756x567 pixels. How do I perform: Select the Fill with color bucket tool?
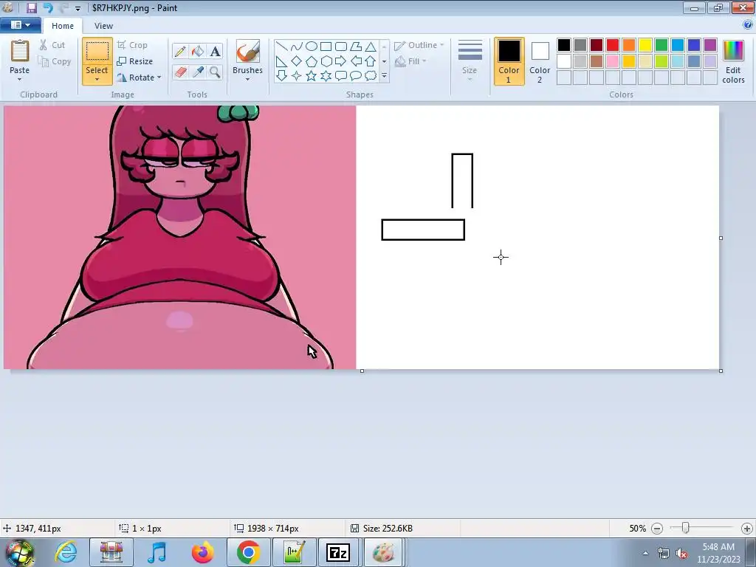coord(198,51)
